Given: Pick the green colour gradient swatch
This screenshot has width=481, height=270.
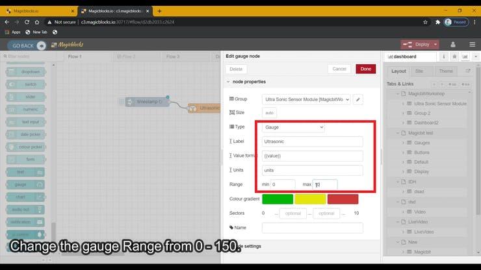Looking at the screenshot, I should tap(278, 199).
